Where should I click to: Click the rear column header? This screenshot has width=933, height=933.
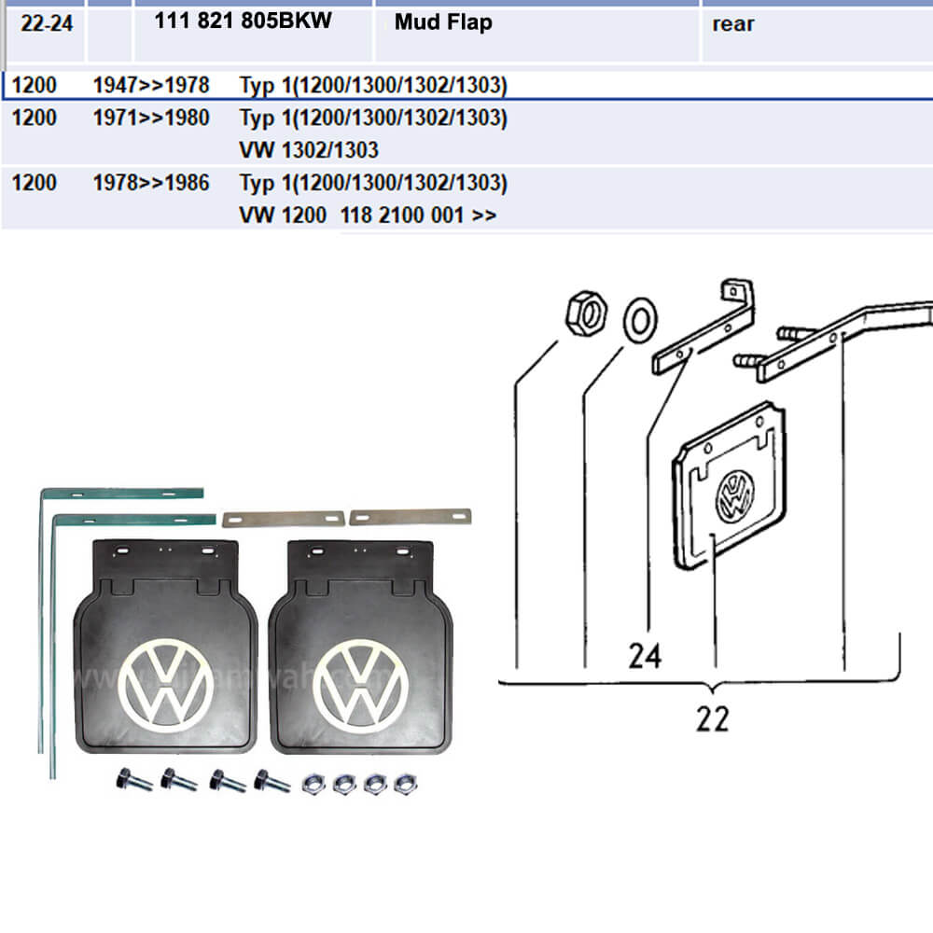733,25
